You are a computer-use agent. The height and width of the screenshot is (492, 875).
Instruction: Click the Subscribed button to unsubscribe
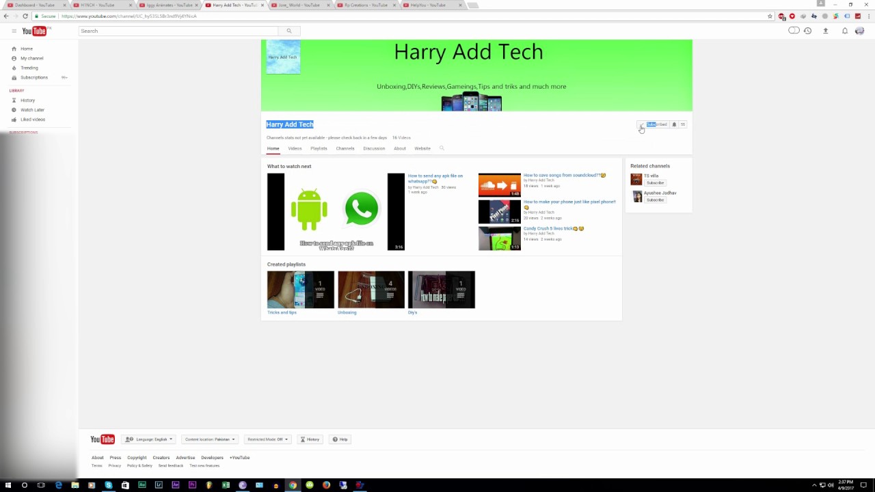coord(654,124)
